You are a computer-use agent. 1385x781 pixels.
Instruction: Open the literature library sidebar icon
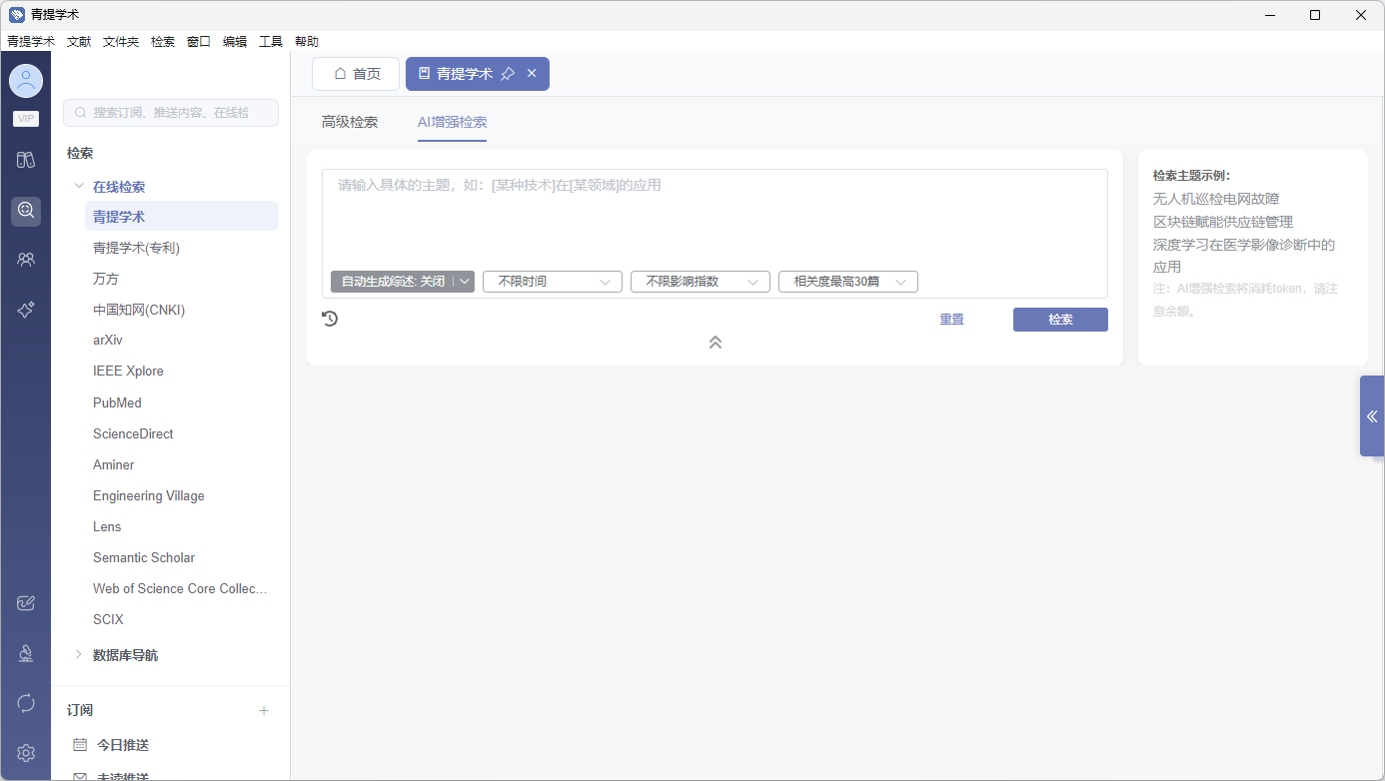[26, 160]
